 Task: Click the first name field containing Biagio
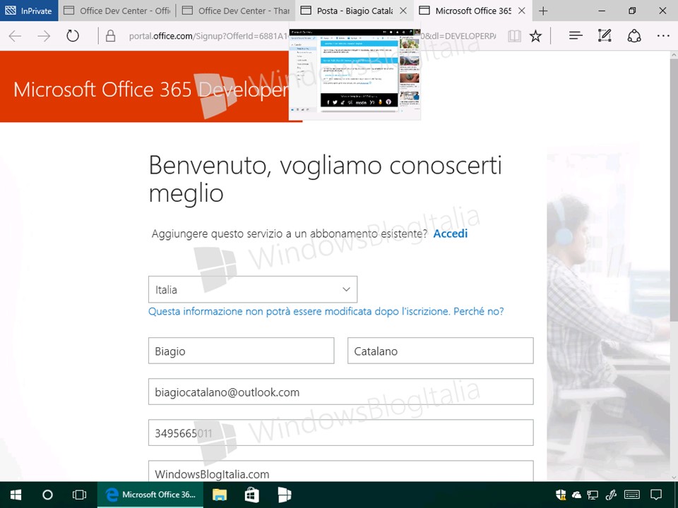pos(241,351)
